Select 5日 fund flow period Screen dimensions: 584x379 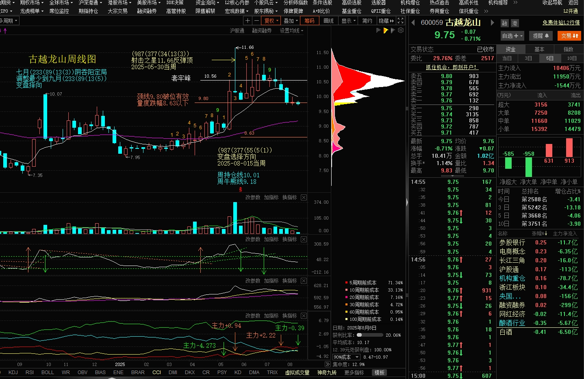click(550, 58)
